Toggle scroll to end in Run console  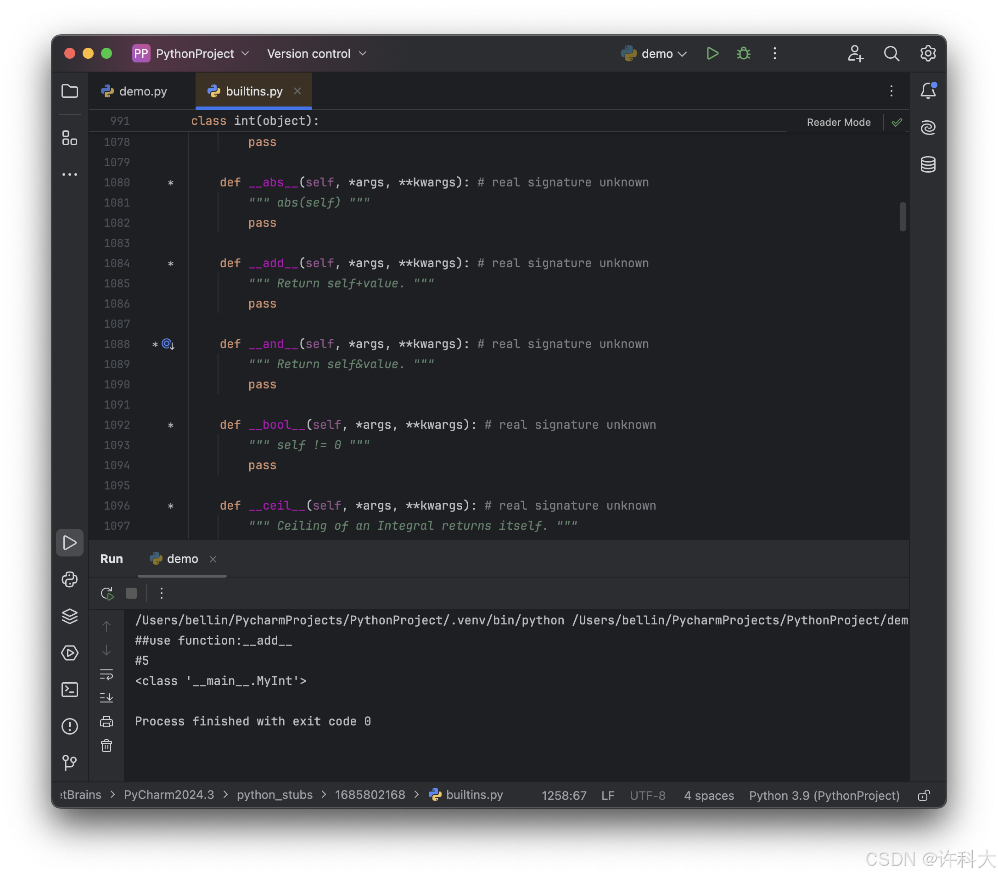pyautogui.click(x=107, y=697)
